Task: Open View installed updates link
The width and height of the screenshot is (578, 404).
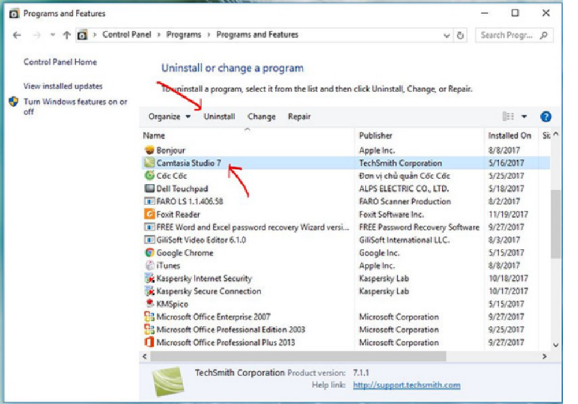Action: click(x=63, y=86)
